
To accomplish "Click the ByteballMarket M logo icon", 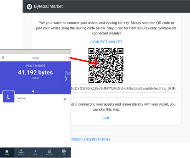I will coord(29,7).
